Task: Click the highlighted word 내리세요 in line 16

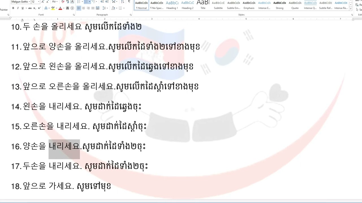Action: (64, 146)
